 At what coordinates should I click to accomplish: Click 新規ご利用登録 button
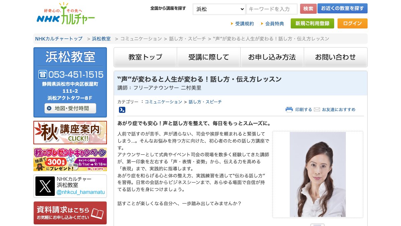[312, 23]
